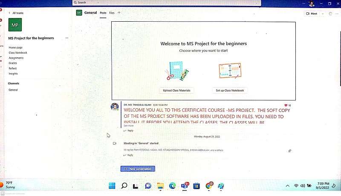This screenshot has width=341, height=196.
Task: Click the class notebook illustration
Action: point(230,71)
